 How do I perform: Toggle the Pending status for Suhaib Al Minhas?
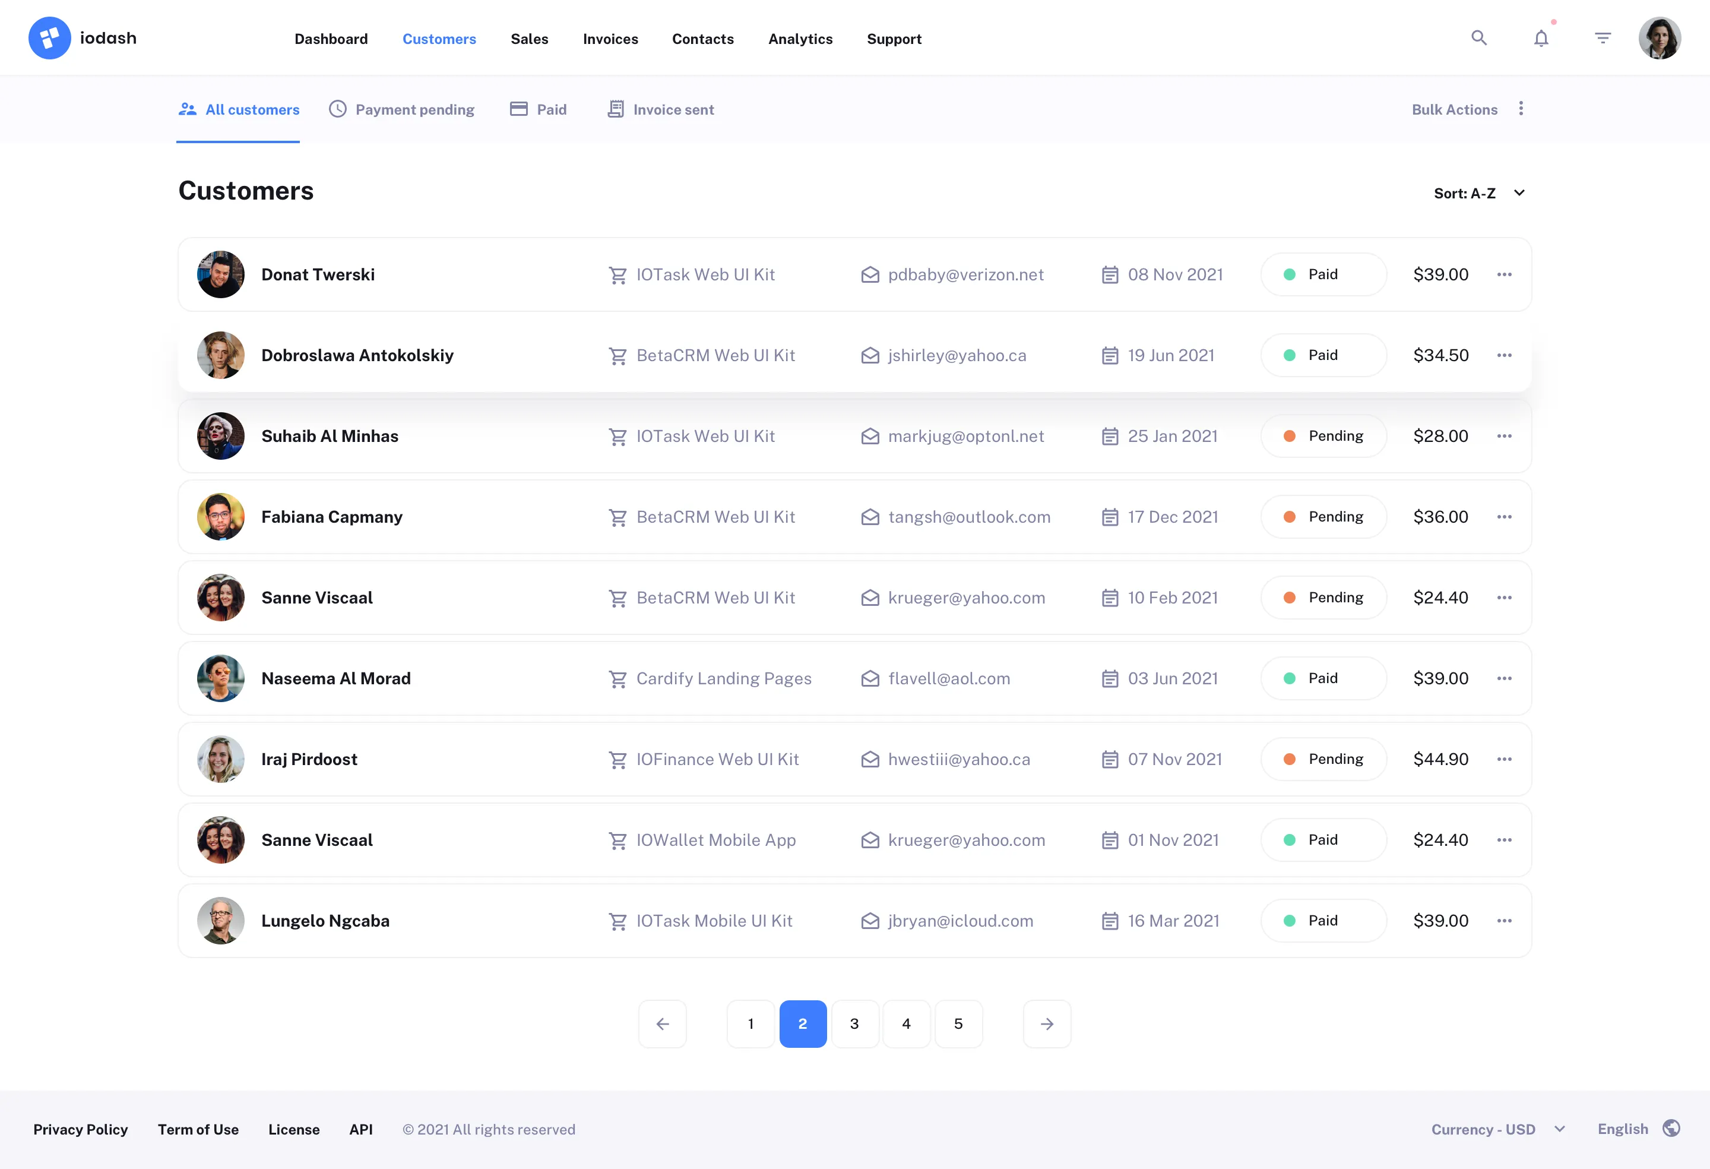click(x=1323, y=436)
